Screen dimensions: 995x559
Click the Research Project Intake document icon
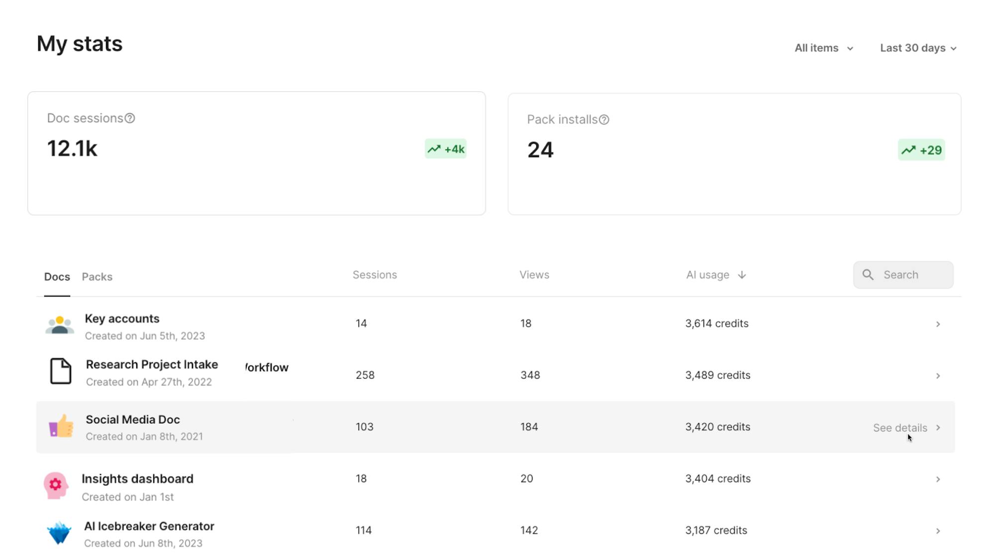(x=61, y=371)
